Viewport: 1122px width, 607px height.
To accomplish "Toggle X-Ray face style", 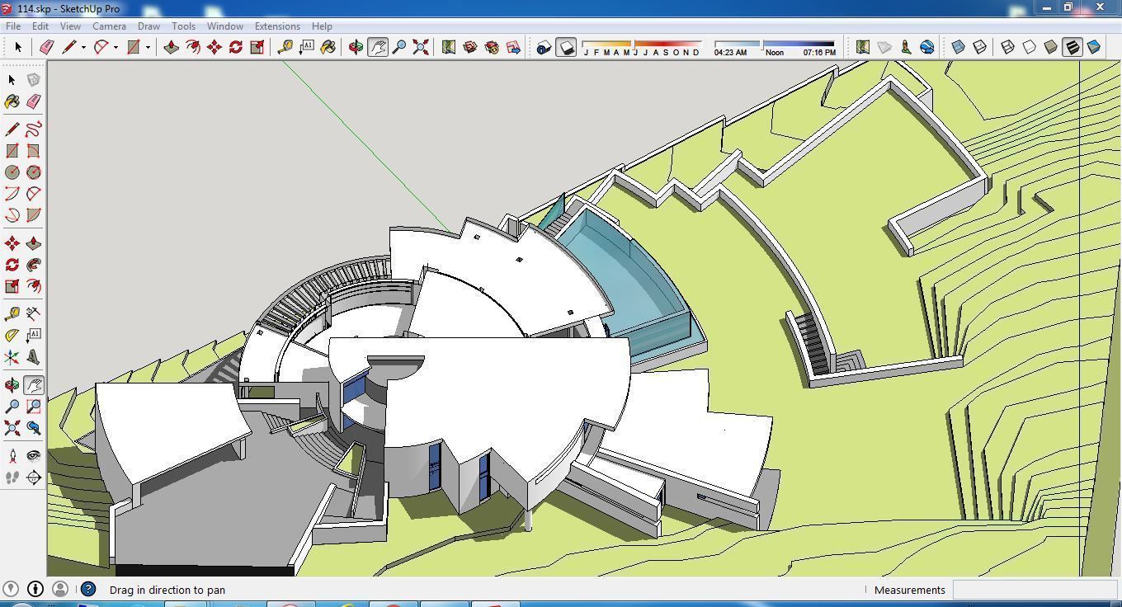I will point(958,47).
